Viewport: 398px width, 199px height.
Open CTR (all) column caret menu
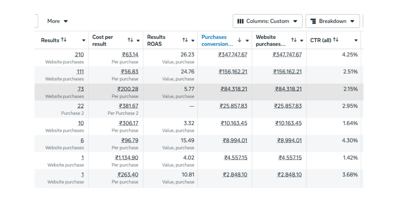pyautogui.click(x=356, y=41)
